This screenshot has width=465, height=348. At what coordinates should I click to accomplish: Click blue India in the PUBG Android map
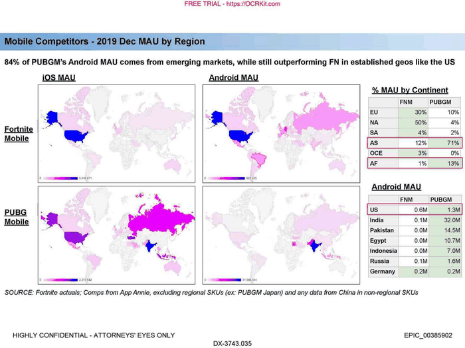point(316,246)
